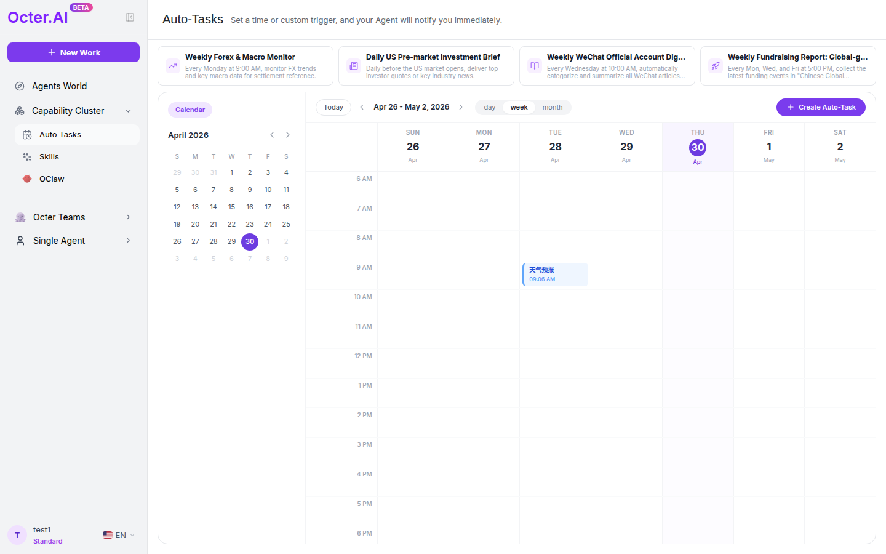Open Agents World compass icon

(x=20, y=86)
